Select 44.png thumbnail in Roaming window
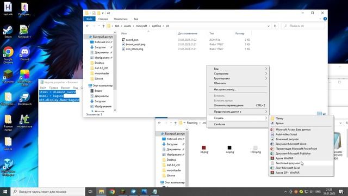The height and width of the screenshot is (196, 348). point(229,150)
